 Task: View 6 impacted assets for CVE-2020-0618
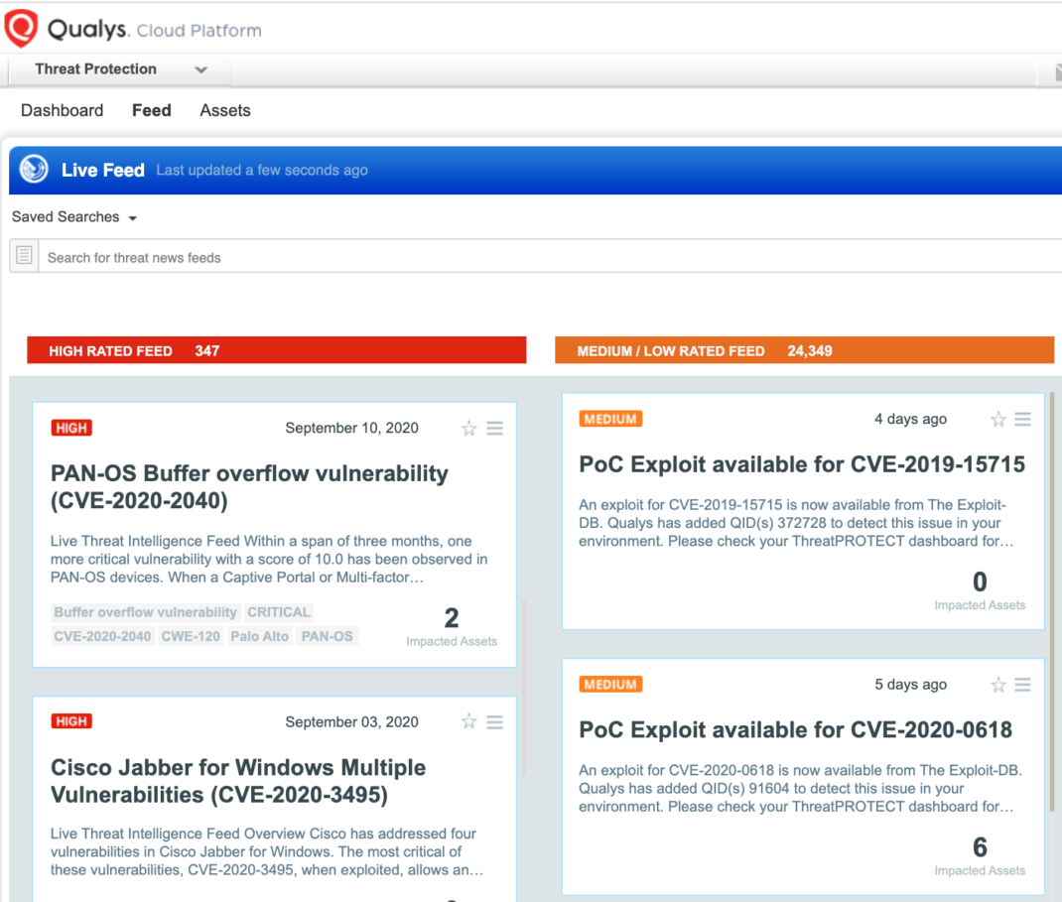[980, 856]
